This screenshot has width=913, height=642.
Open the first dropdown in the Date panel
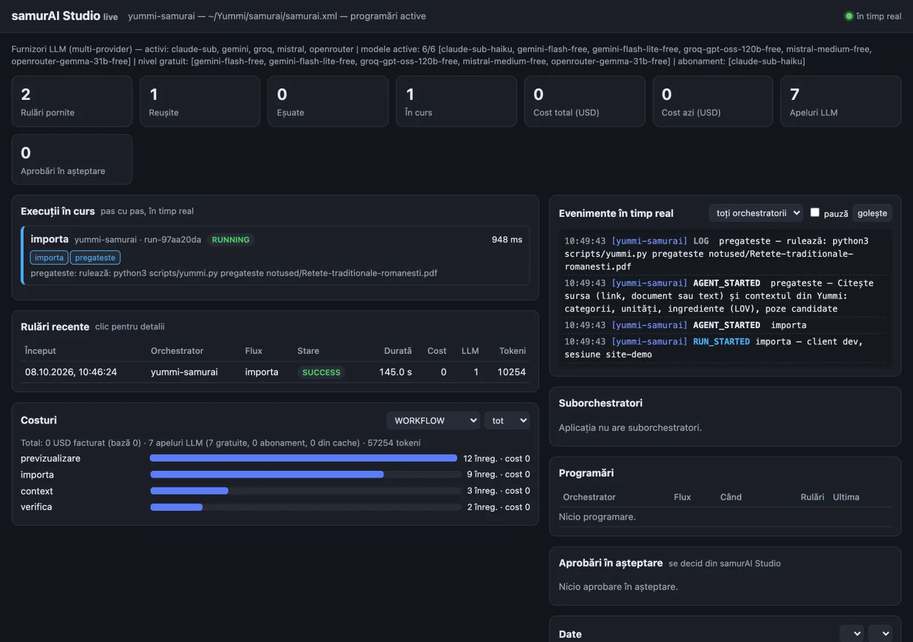tap(851, 633)
